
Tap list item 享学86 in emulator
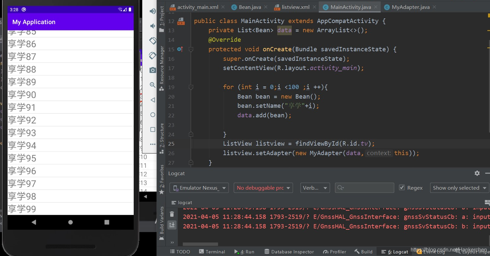(70, 44)
